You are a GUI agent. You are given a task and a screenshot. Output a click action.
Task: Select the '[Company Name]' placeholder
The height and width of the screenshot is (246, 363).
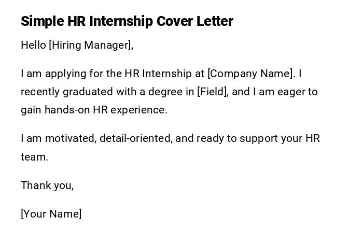pos(250,74)
